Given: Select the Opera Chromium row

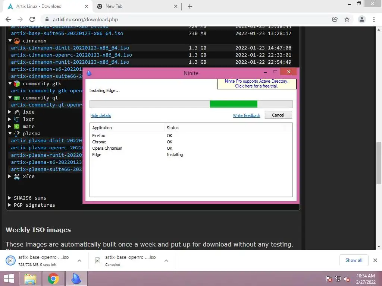Looking at the screenshot, I should [x=191, y=148].
